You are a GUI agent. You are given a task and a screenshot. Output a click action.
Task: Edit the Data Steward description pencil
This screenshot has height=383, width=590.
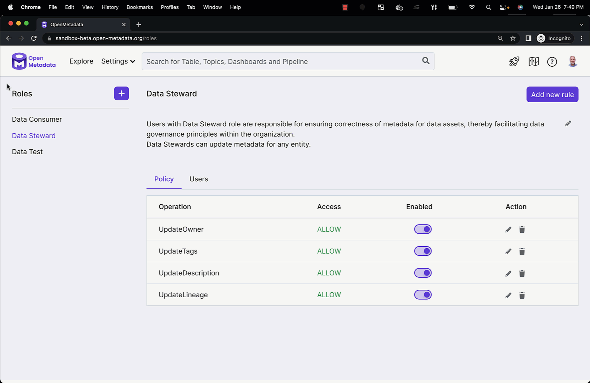click(568, 123)
